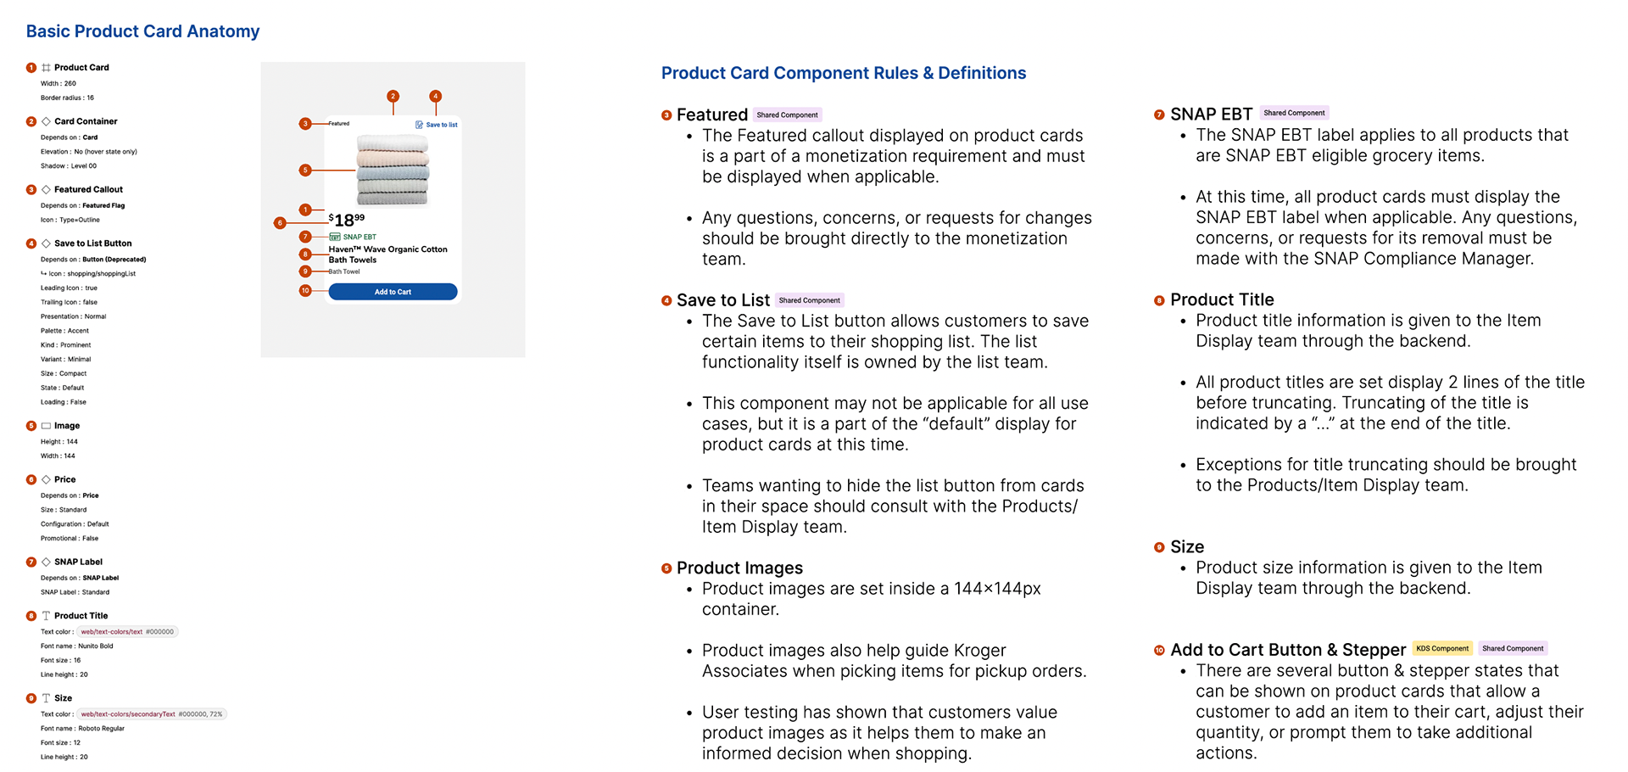This screenshot has width=1628, height=772.
Task: Click the Shared Component tag beside Featured heading
Action: [787, 115]
